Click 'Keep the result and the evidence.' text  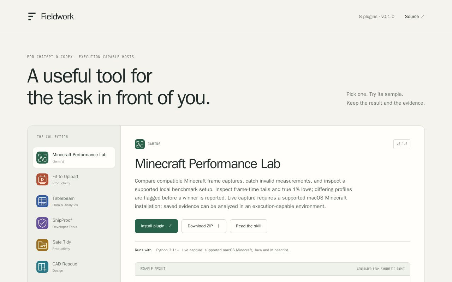[x=386, y=103]
